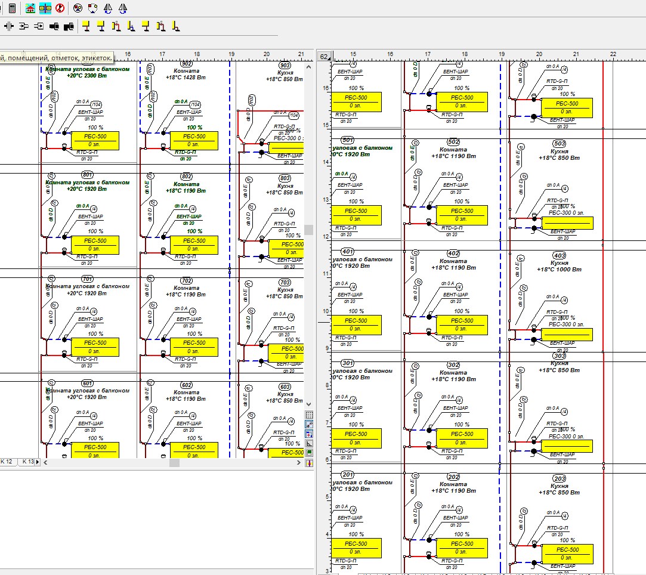Click the house building icon
Screen dimensions: 646x575
click(x=30, y=8)
